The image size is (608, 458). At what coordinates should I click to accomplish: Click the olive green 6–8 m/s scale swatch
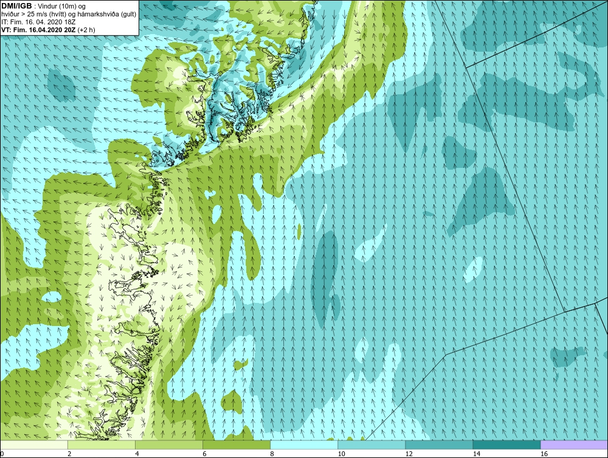pos(237,445)
